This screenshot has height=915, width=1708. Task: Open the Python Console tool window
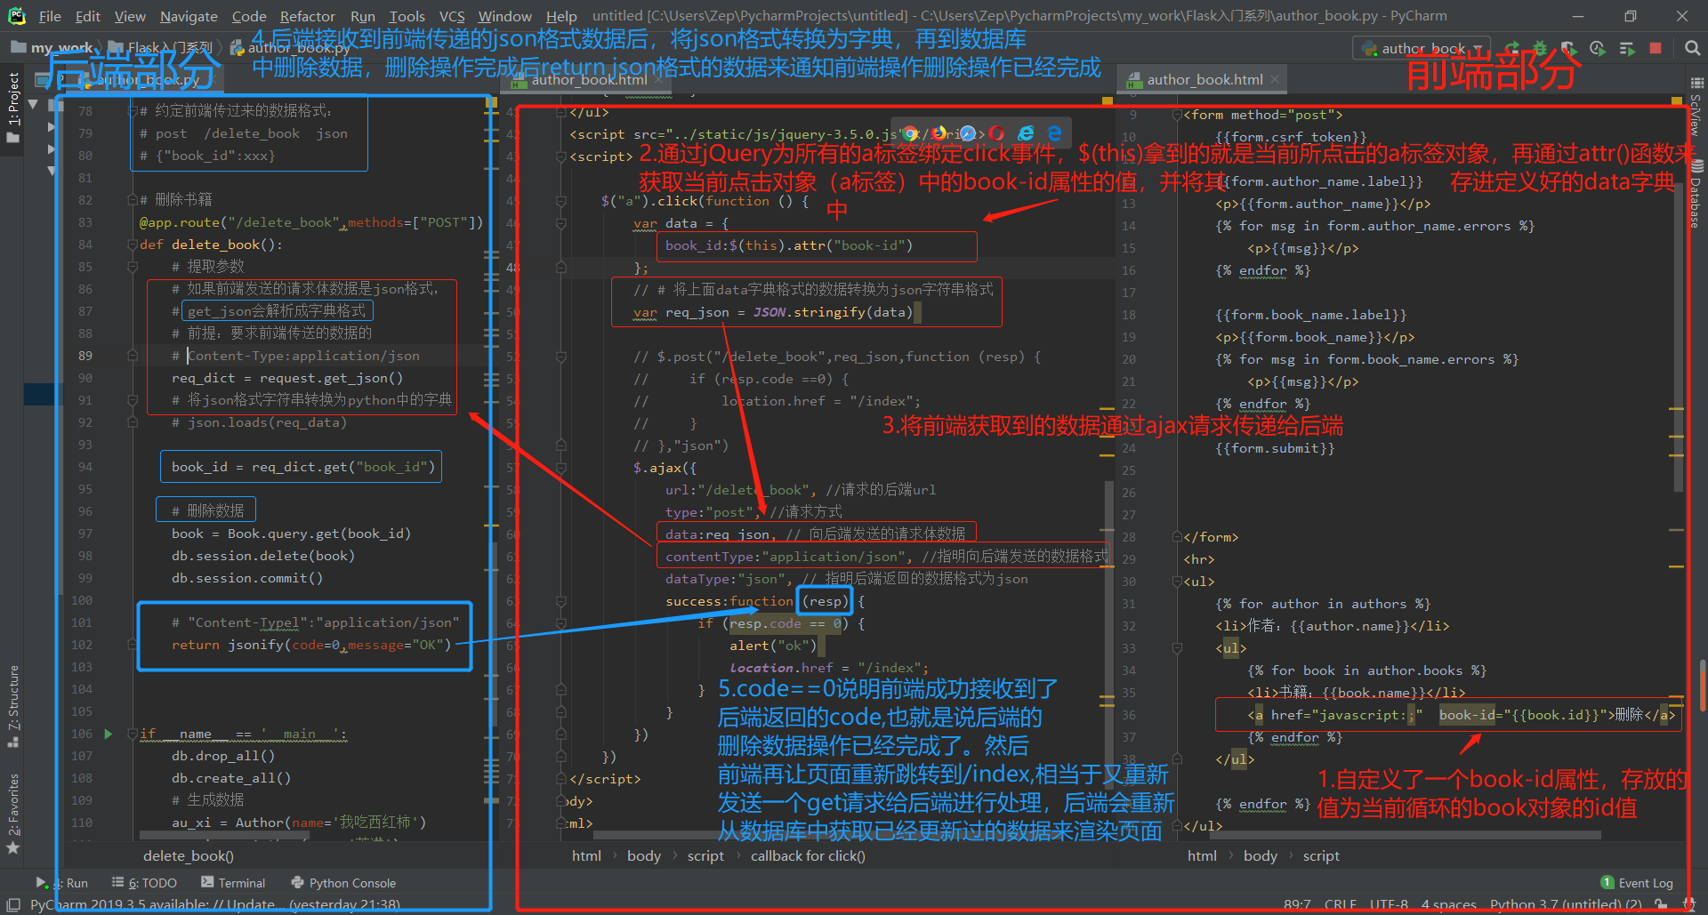click(x=343, y=883)
